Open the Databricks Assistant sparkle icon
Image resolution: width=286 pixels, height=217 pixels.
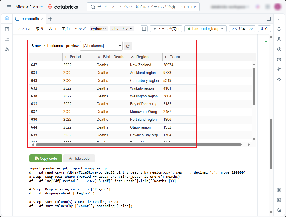(x=279, y=79)
